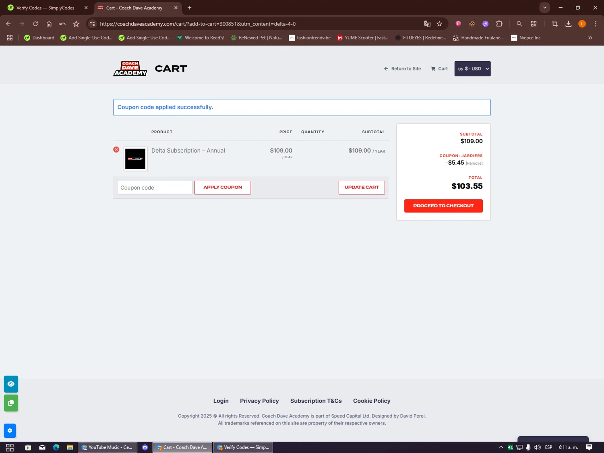The width and height of the screenshot is (604, 453).
Task: Go to browser home page
Action: pos(49,24)
